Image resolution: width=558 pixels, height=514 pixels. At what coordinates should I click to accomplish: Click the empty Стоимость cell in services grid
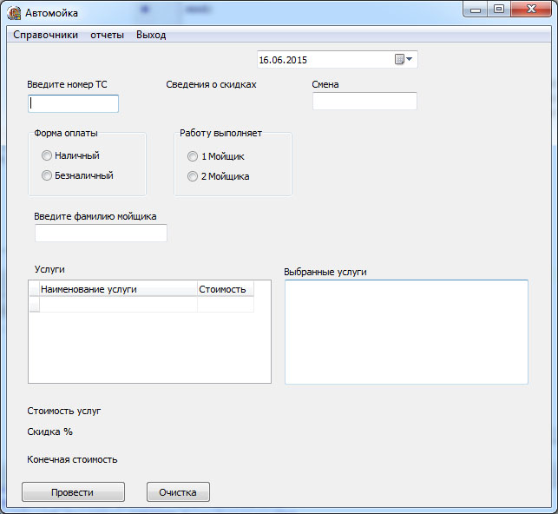[226, 305]
